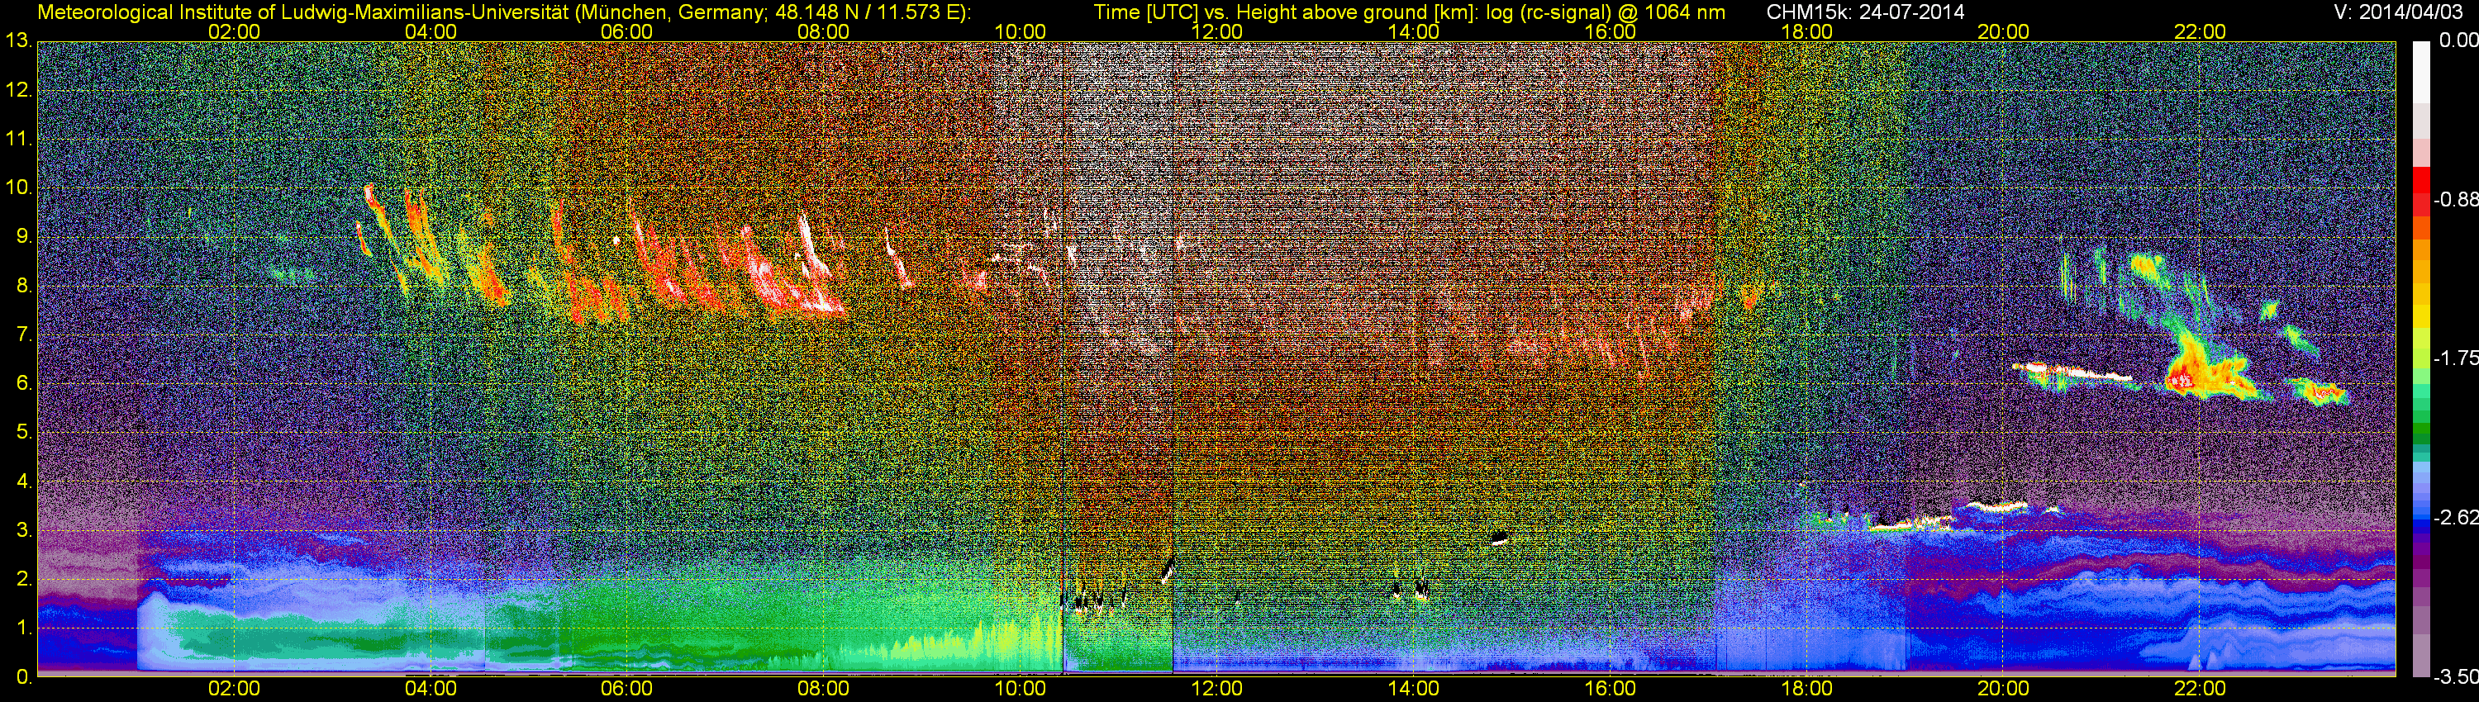Click the height axis label '11.'
Viewport: 2479px width, 702px height.
coord(18,139)
